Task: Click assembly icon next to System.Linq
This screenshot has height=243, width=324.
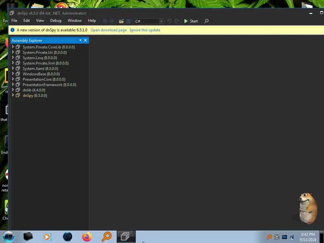Action: pos(18,58)
